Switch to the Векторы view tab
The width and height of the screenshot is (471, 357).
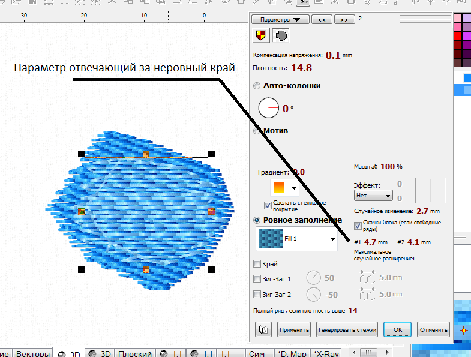pyautogui.click(x=33, y=353)
